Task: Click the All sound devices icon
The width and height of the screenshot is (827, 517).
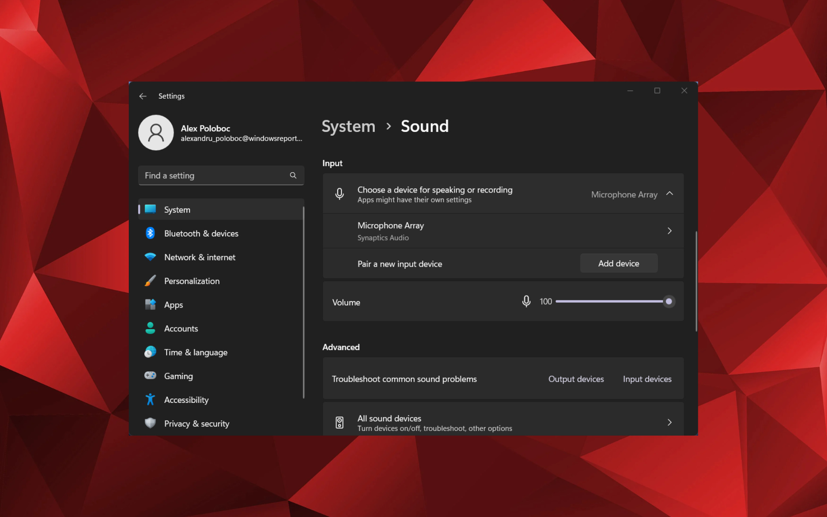Action: click(339, 422)
